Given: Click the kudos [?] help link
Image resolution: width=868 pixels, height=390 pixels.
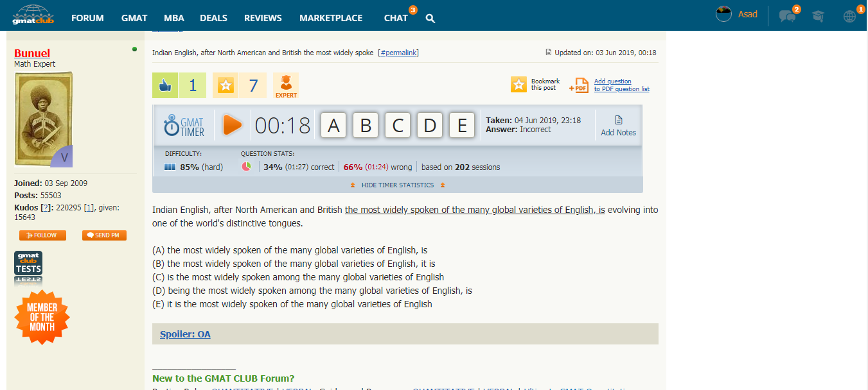Looking at the screenshot, I should 46,208.
